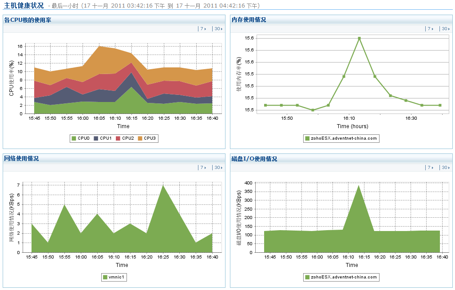455x290 pixels.
Task: Click the red CPU2 legend swatch
Action: [x=118, y=138]
